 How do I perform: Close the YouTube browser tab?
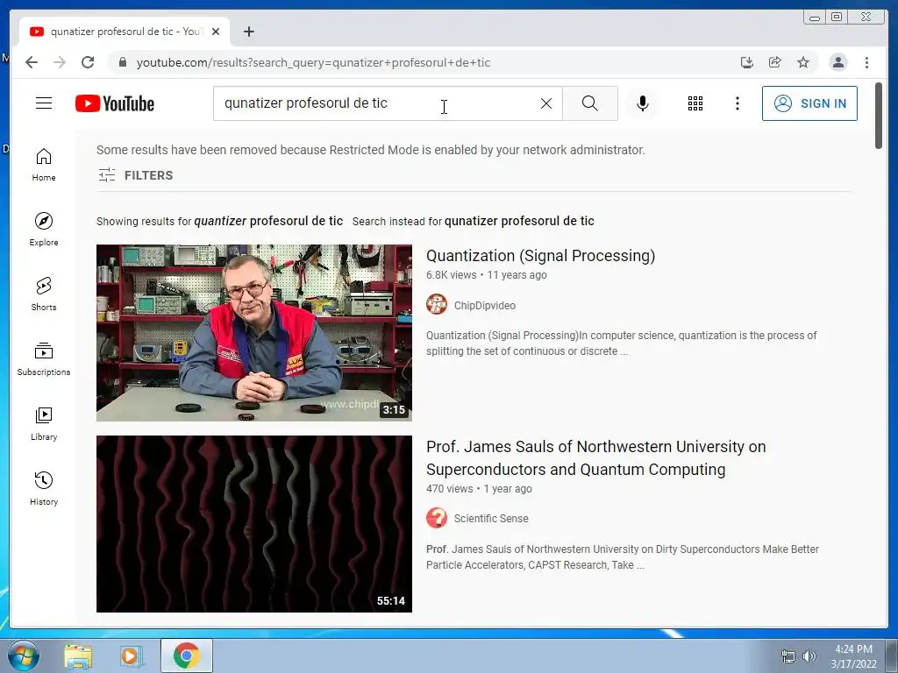216,32
